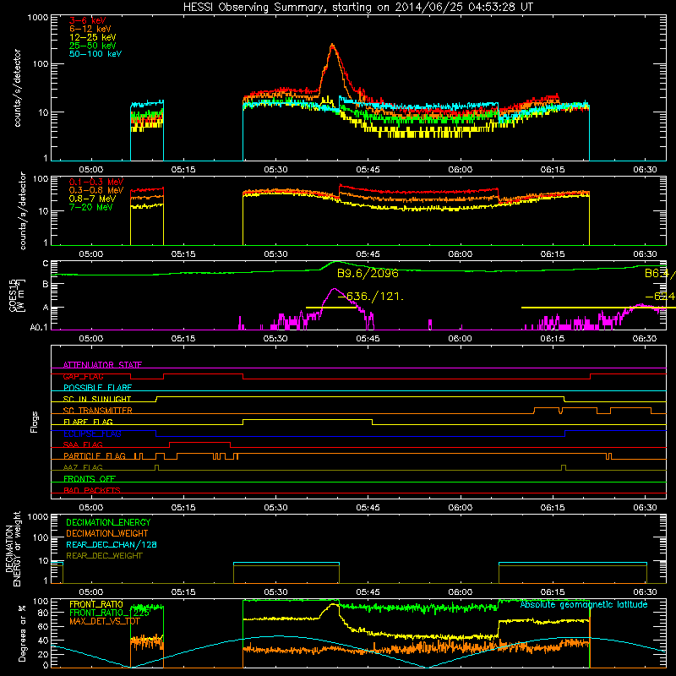
Task: Click the A0.1 tick on the GOES axis
Action: pyautogui.click(x=39, y=328)
